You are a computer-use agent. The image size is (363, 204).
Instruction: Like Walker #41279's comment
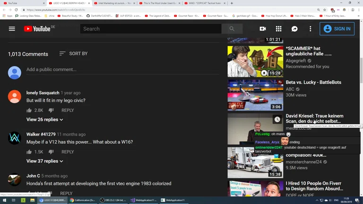[x=29, y=152]
